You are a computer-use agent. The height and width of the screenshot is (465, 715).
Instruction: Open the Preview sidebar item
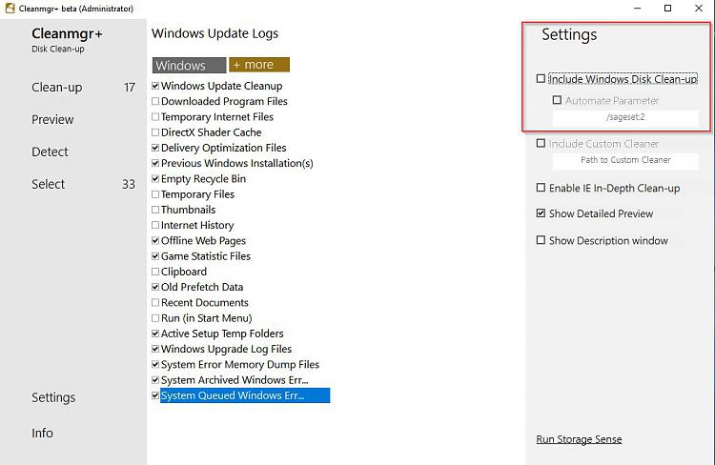click(x=52, y=119)
